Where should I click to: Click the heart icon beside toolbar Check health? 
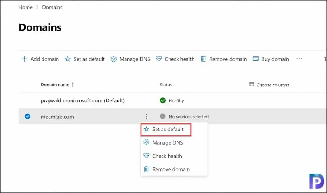point(159,59)
